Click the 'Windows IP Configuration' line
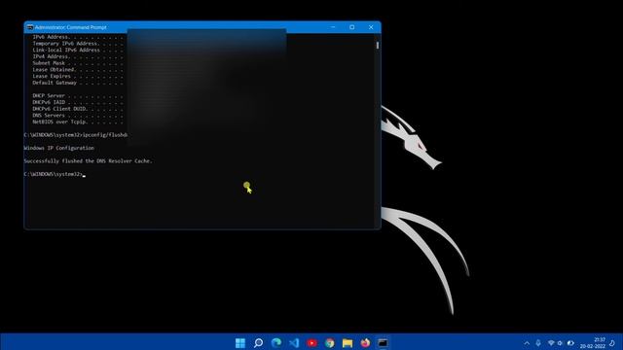Viewport: 623px width, 350px height. 59,148
